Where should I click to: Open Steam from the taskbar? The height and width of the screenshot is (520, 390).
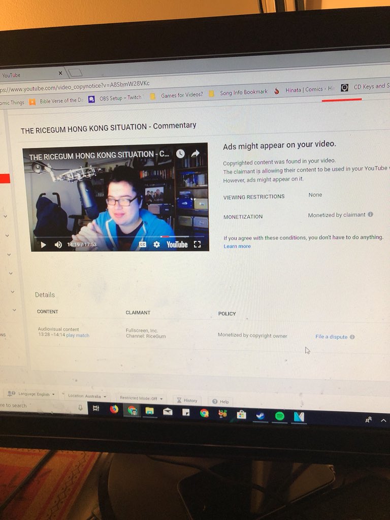pos(261,415)
